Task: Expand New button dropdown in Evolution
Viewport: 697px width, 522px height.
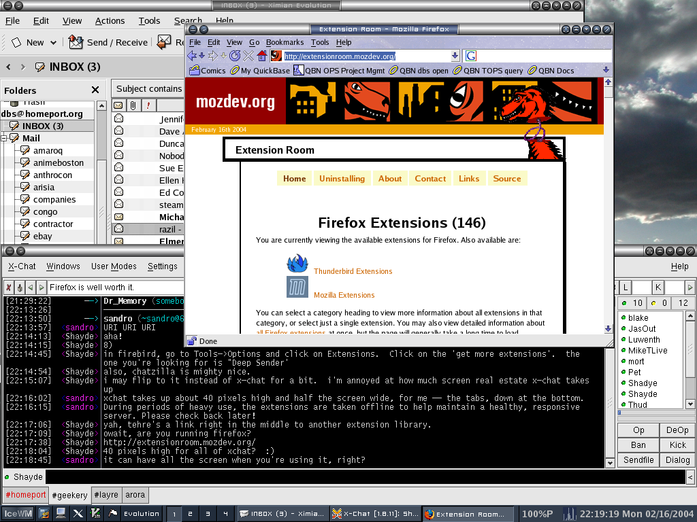Action: click(x=53, y=43)
